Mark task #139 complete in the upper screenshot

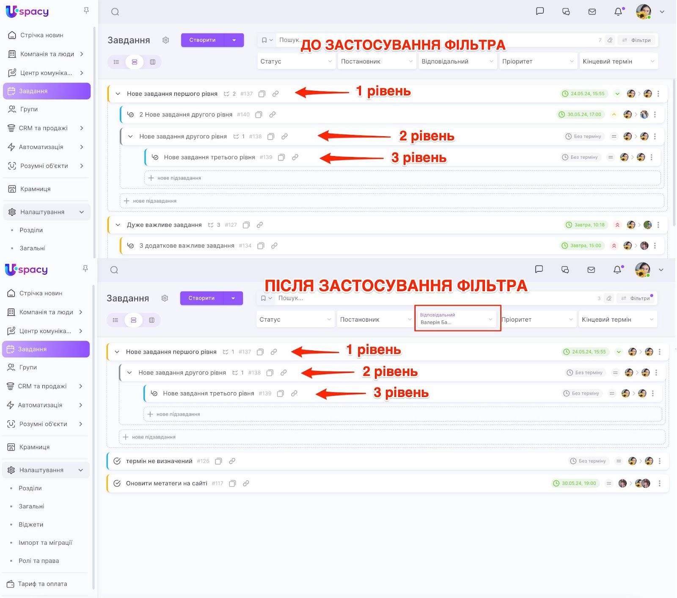click(155, 157)
